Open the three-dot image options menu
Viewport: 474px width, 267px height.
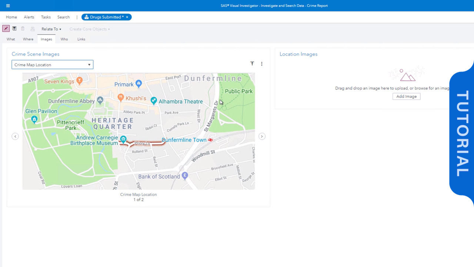[x=262, y=64]
